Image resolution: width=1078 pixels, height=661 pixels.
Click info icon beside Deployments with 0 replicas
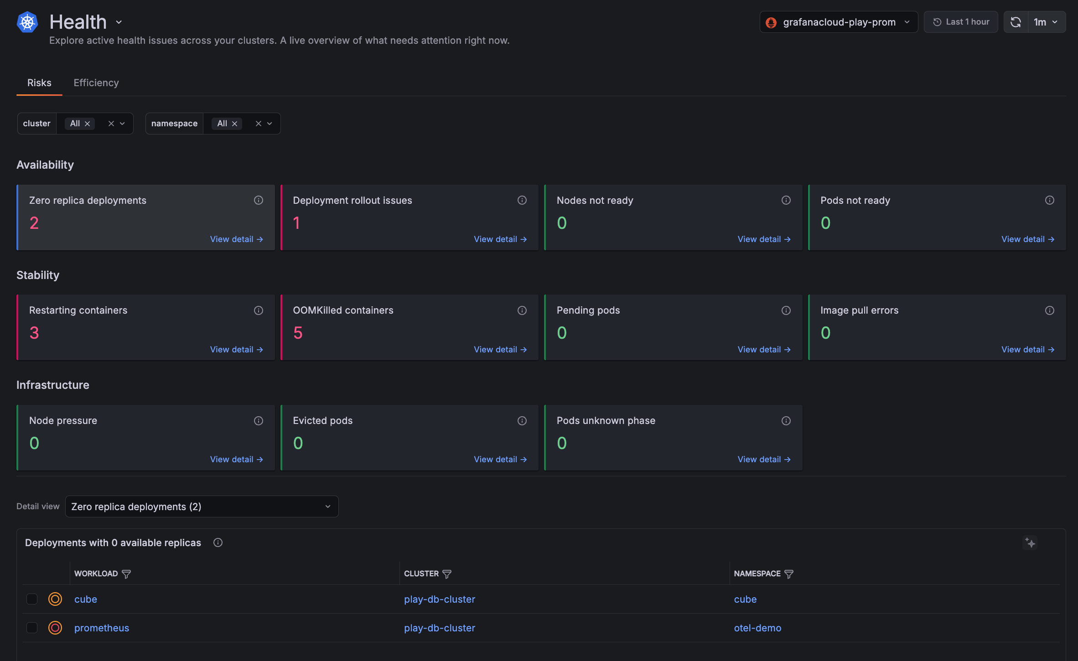click(x=218, y=542)
